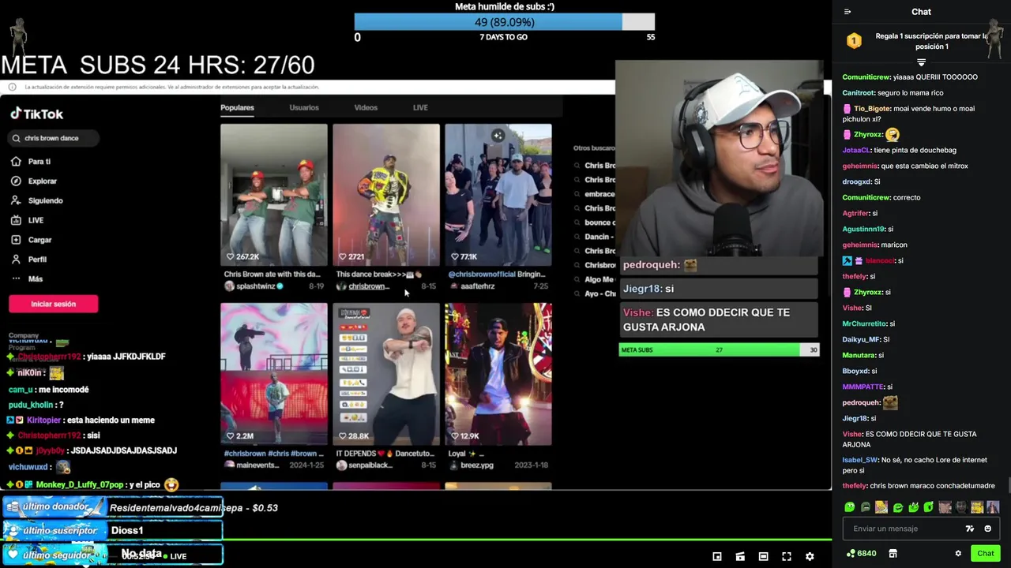Screen dimensions: 1011x568
Task: Click the clip creation icon
Action: 740,556
